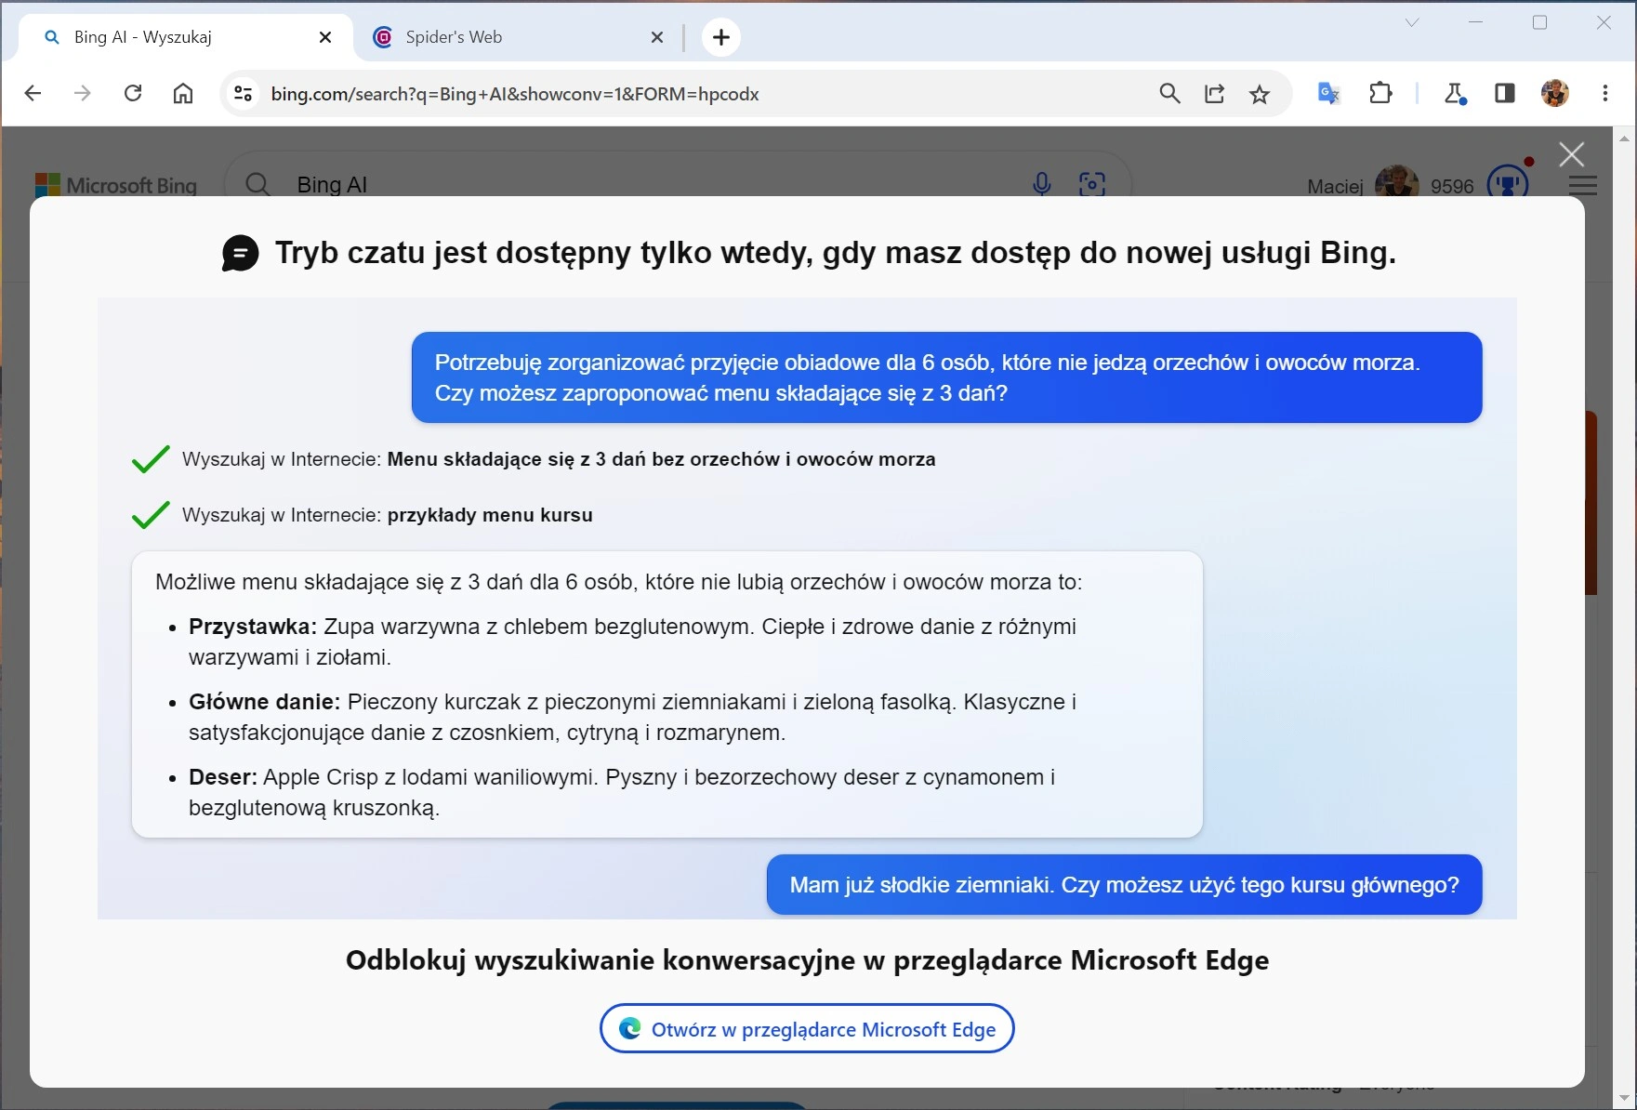Open Chrome Labs flask icon
Viewport: 1637px width, 1110px height.
tap(1455, 93)
